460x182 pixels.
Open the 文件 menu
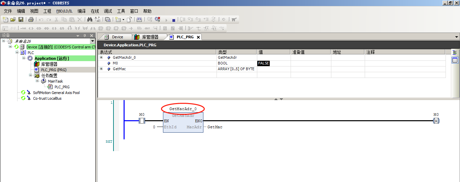coord(8,11)
